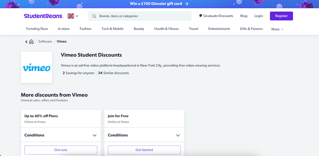The width and height of the screenshot is (319, 156).
Task: Open the Fashion category
Action: (x=85, y=29)
